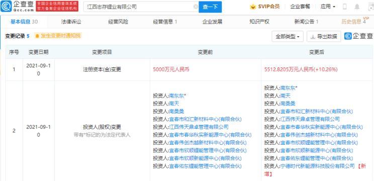Open notifications bell icon
374x181 pixels.
357,7
